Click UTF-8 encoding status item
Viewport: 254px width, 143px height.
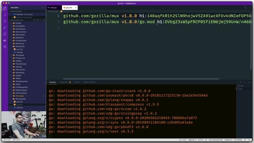[200, 140]
